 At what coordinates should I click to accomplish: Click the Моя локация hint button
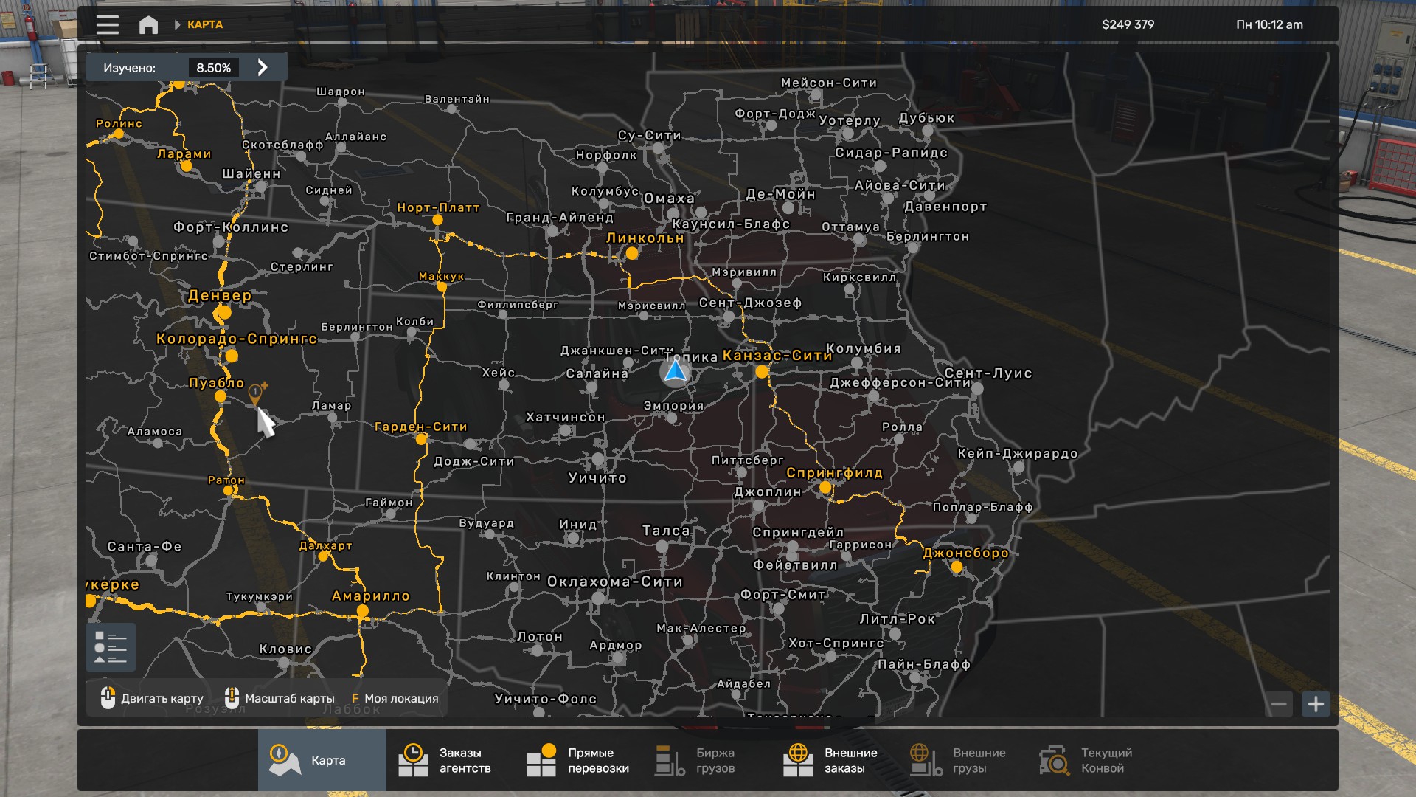pyautogui.click(x=395, y=698)
